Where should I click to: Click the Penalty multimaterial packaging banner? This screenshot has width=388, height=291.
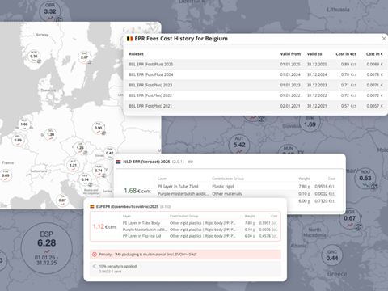pos(185,255)
